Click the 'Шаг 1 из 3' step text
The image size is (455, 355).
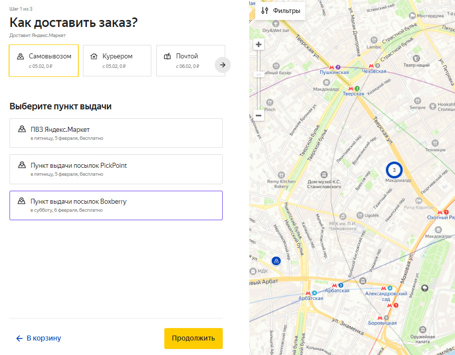[x=21, y=8]
